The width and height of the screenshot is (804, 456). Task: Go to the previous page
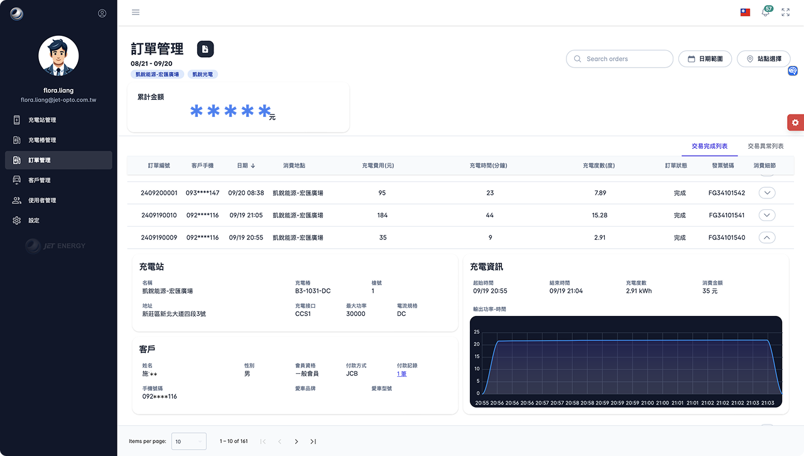(280, 442)
